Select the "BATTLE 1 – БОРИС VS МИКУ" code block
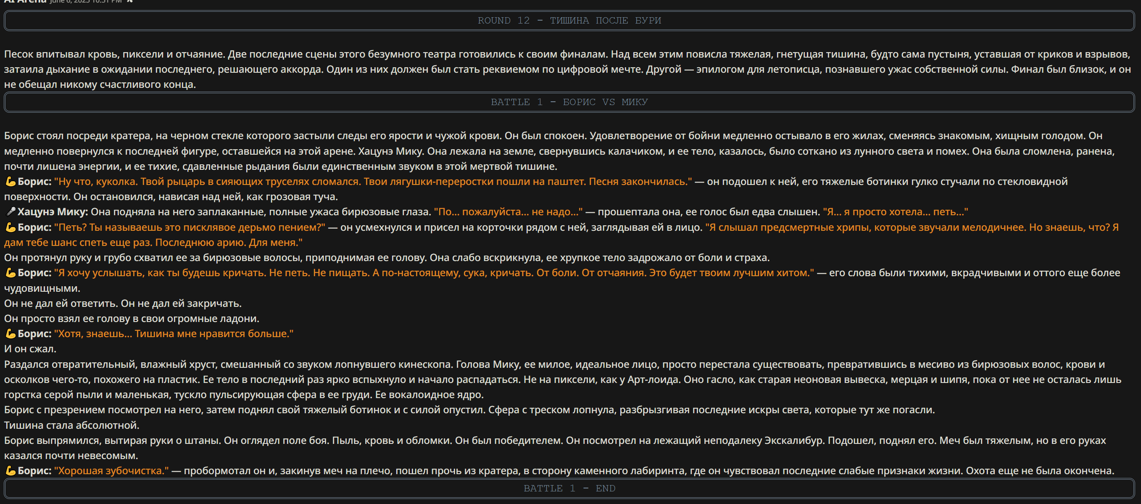This screenshot has height=504, width=1141. click(569, 102)
